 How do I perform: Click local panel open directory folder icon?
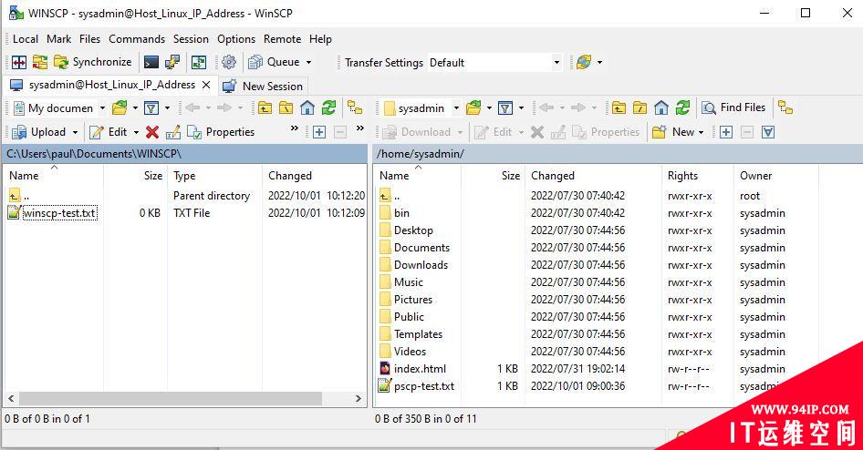(120, 107)
